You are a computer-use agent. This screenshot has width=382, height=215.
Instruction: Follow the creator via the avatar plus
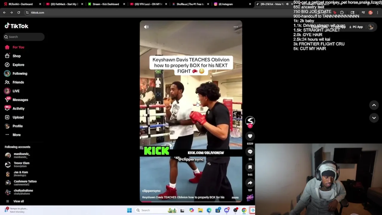coord(250,126)
